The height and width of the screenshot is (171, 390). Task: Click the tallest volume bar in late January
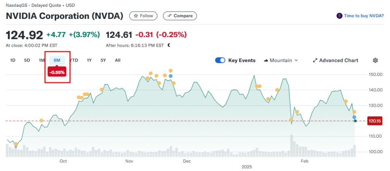pyautogui.click(x=291, y=146)
